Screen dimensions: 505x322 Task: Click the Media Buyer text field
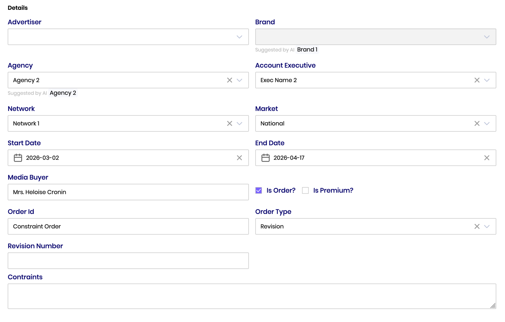point(128,192)
